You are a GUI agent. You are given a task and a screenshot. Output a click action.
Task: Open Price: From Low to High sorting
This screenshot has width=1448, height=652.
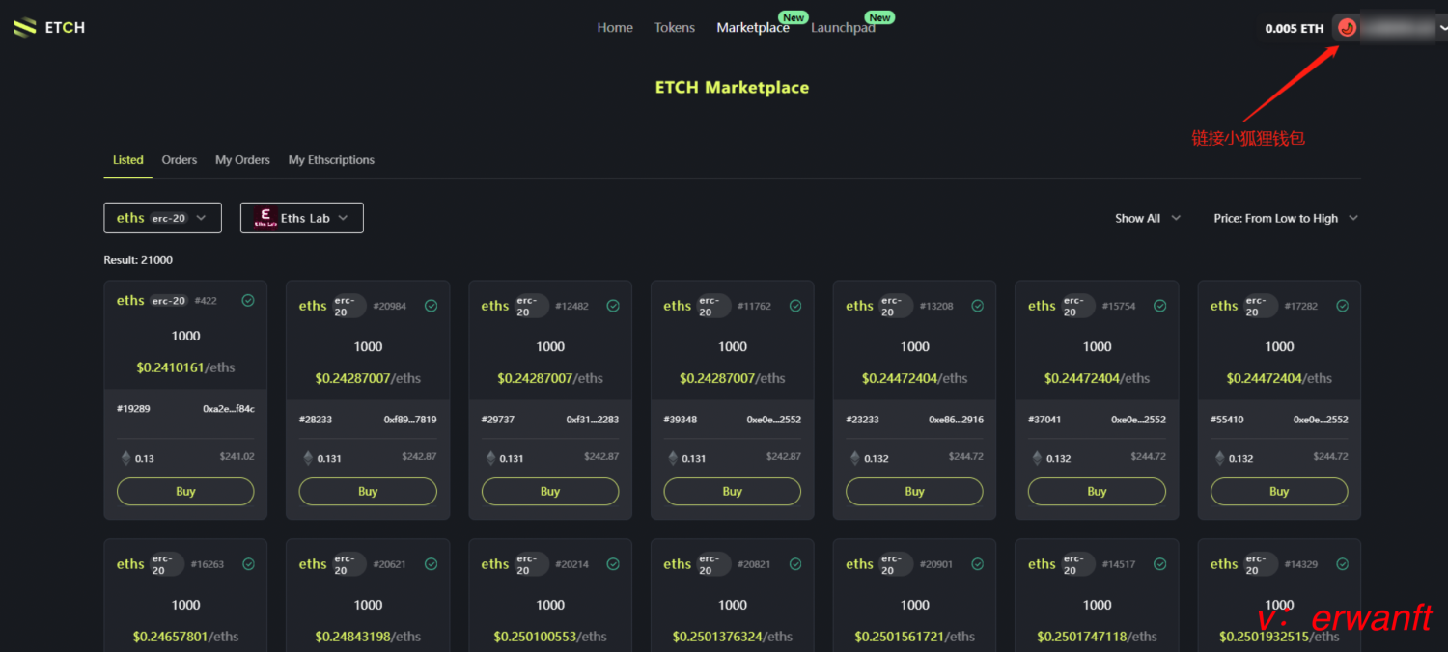[1286, 218]
